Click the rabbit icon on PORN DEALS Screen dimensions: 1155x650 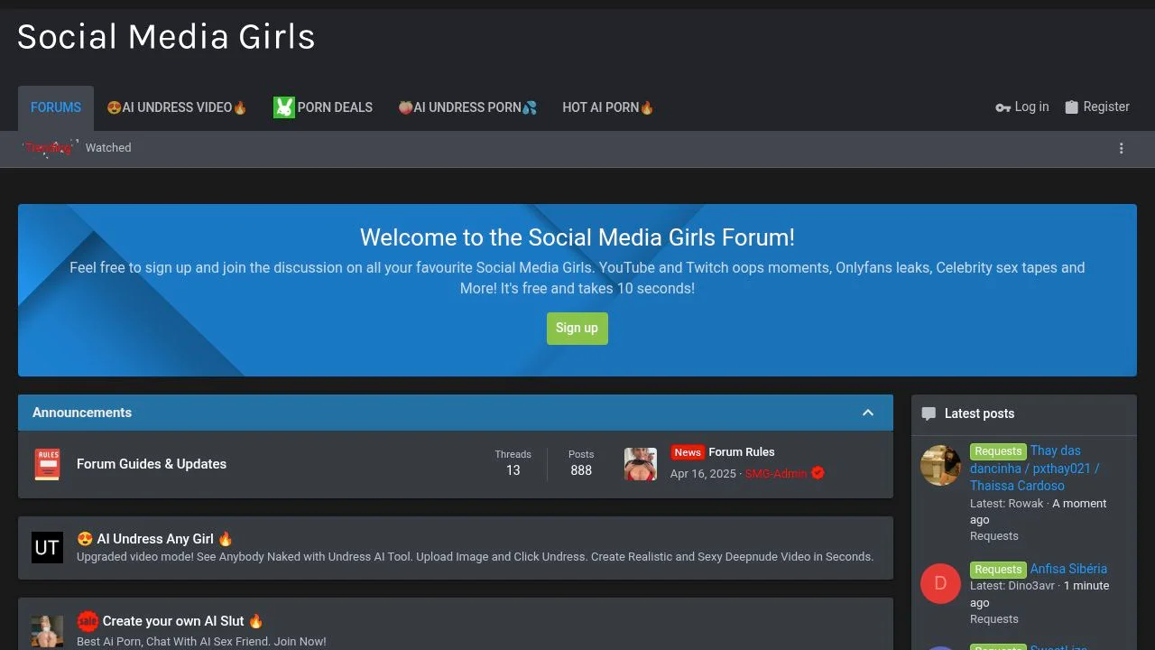point(283,107)
